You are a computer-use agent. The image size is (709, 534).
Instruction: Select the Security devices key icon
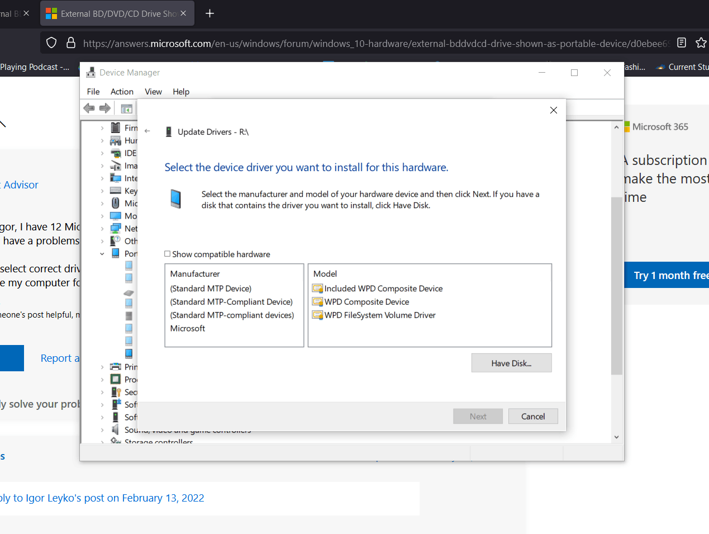(116, 392)
